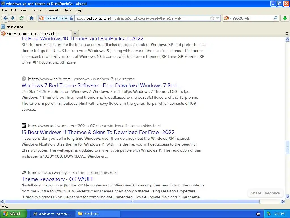Open Windows 7 Red Theme Software result

102,85
